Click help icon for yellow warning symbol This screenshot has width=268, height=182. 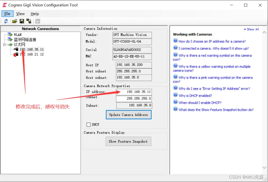[175, 66]
